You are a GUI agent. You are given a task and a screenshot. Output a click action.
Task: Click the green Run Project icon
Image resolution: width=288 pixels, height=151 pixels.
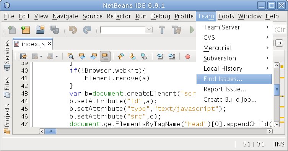tap(192, 29)
